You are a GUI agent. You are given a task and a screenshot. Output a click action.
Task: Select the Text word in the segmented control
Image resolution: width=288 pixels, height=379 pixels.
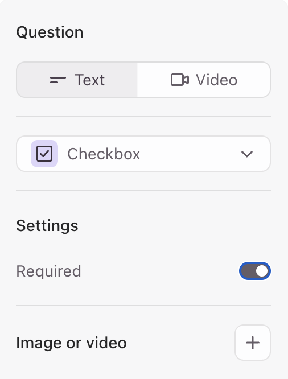point(89,80)
